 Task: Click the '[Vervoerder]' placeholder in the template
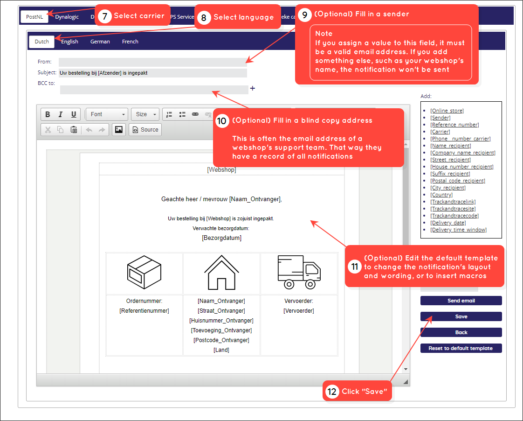[299, 310]
